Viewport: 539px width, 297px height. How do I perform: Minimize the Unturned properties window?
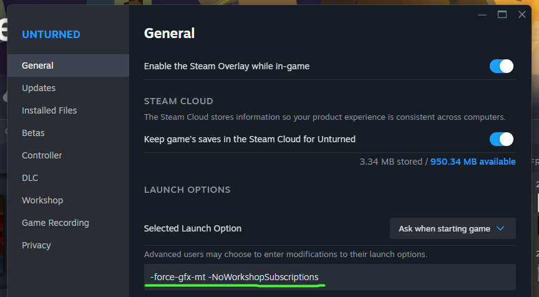482,14
